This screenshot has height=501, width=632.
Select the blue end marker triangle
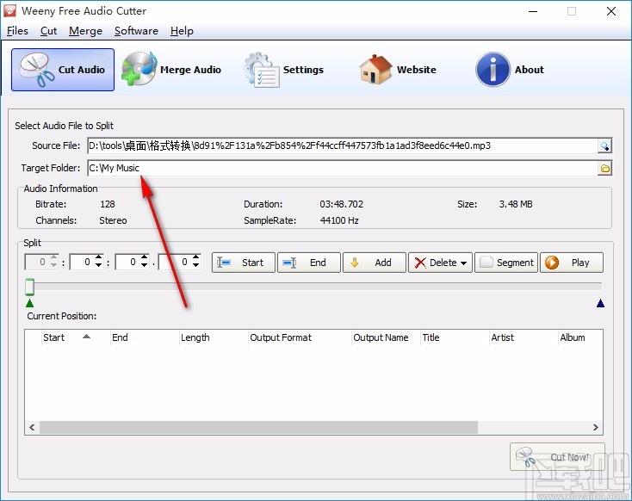(x=600, y=303)
